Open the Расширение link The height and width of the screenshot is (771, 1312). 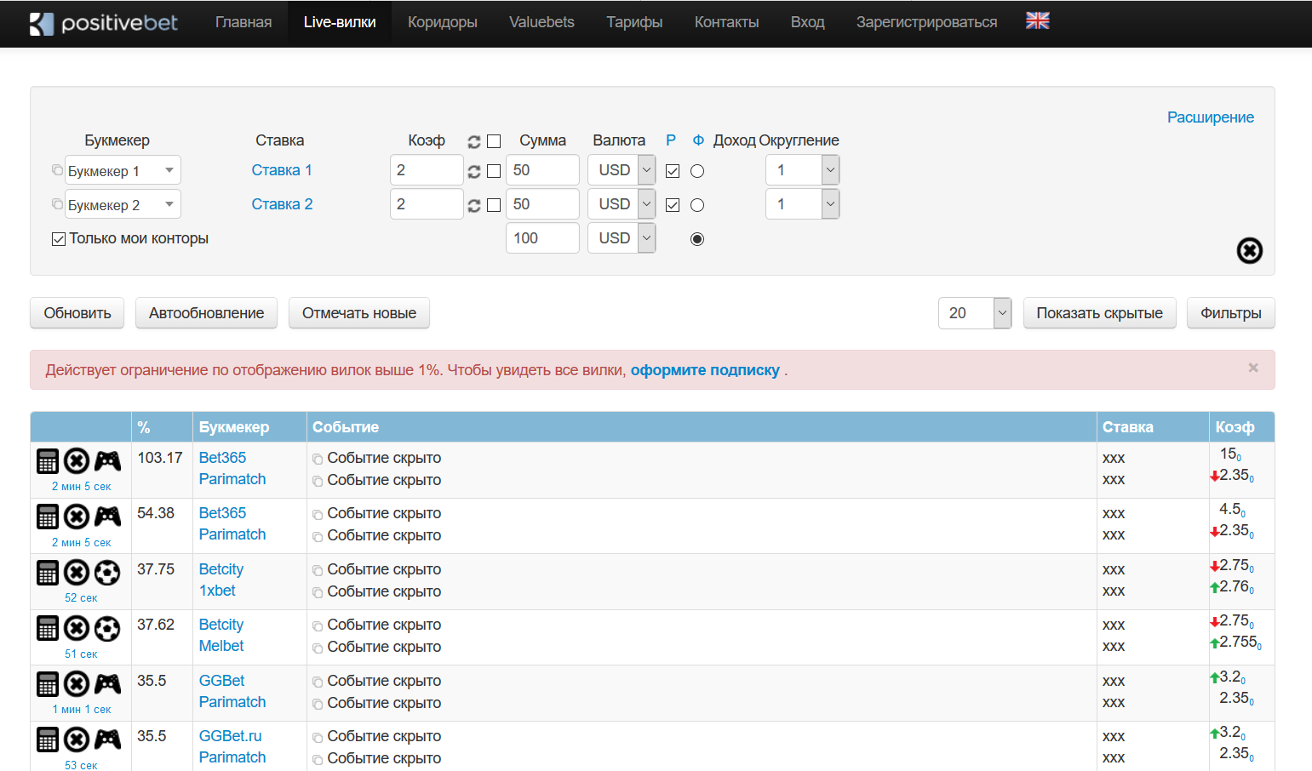[1211, 117]
